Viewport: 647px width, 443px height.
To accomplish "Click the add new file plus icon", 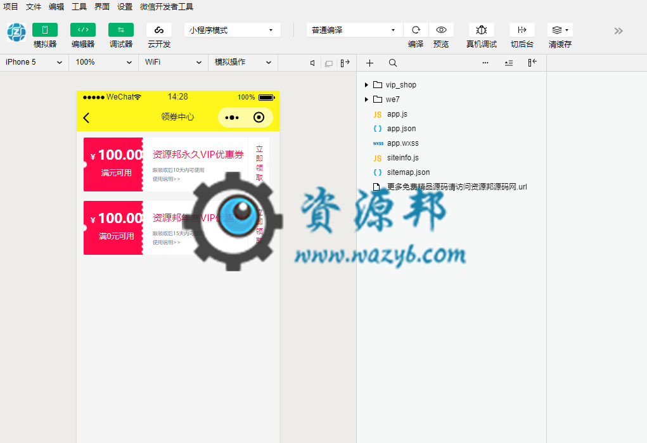I will [x=369, y=63].
